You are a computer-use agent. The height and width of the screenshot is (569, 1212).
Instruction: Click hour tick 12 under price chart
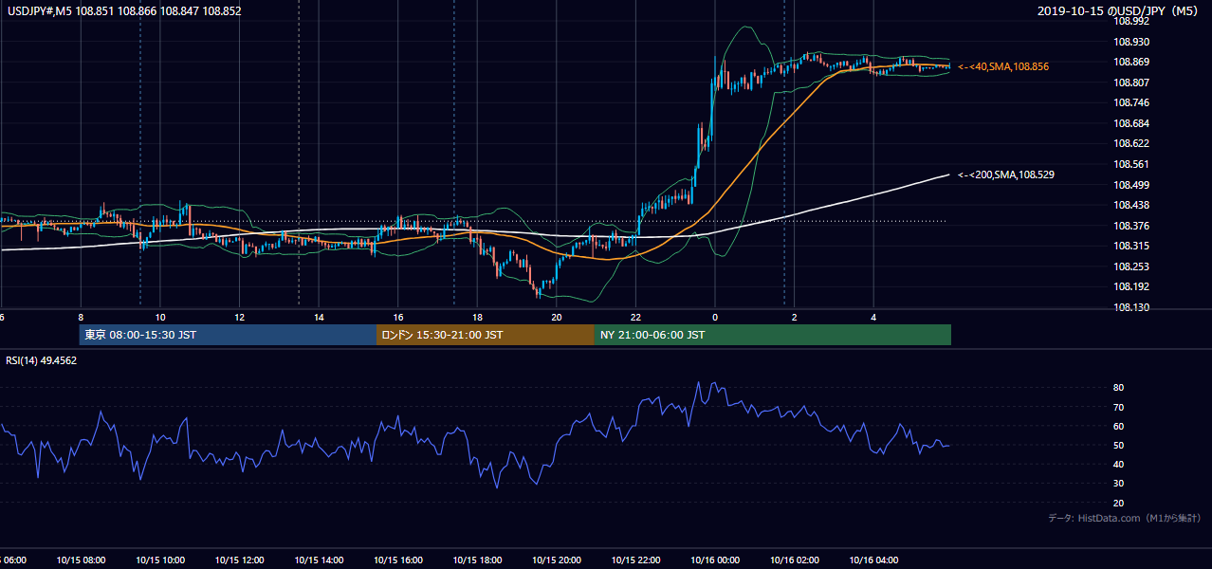[x=240, y=318]
